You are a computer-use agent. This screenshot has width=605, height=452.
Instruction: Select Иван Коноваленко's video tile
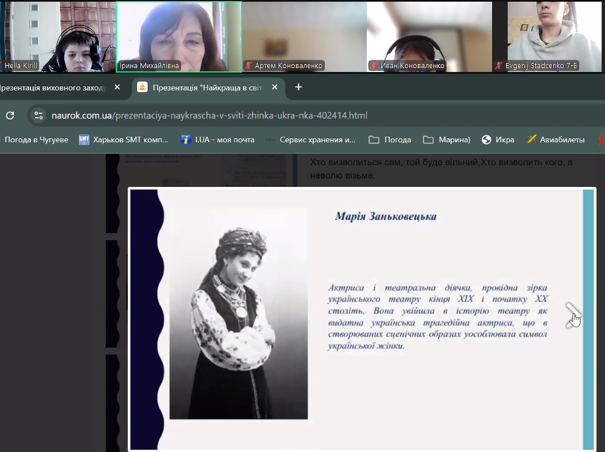(429, 37)
